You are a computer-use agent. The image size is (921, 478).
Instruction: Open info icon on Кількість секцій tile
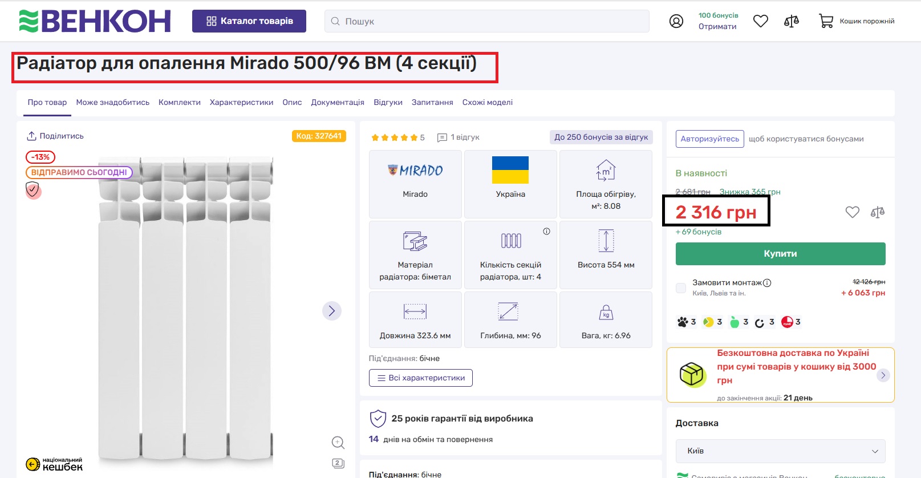point(546,231)
